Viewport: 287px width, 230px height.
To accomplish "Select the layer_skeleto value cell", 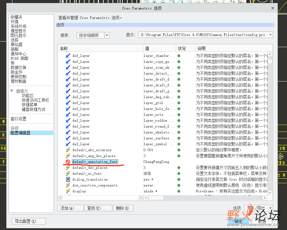I will pyautogui.click(x=159, y=132).
